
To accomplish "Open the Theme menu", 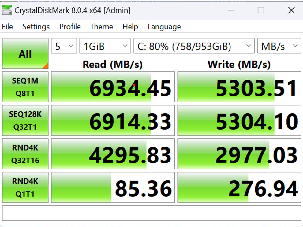I will pyautogui.click(x=101, y=27).
